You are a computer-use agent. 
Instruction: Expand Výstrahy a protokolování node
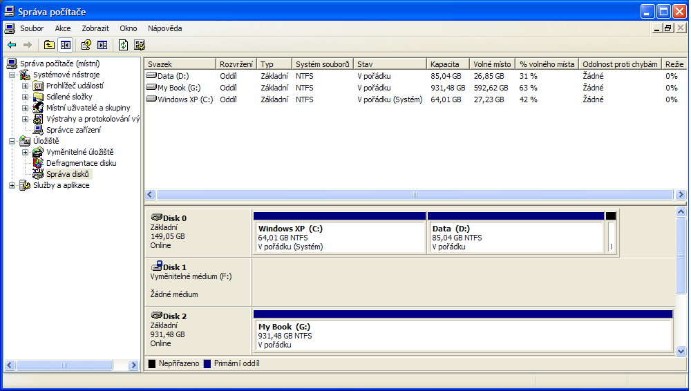pyautogui.click(x=25, y=119)
